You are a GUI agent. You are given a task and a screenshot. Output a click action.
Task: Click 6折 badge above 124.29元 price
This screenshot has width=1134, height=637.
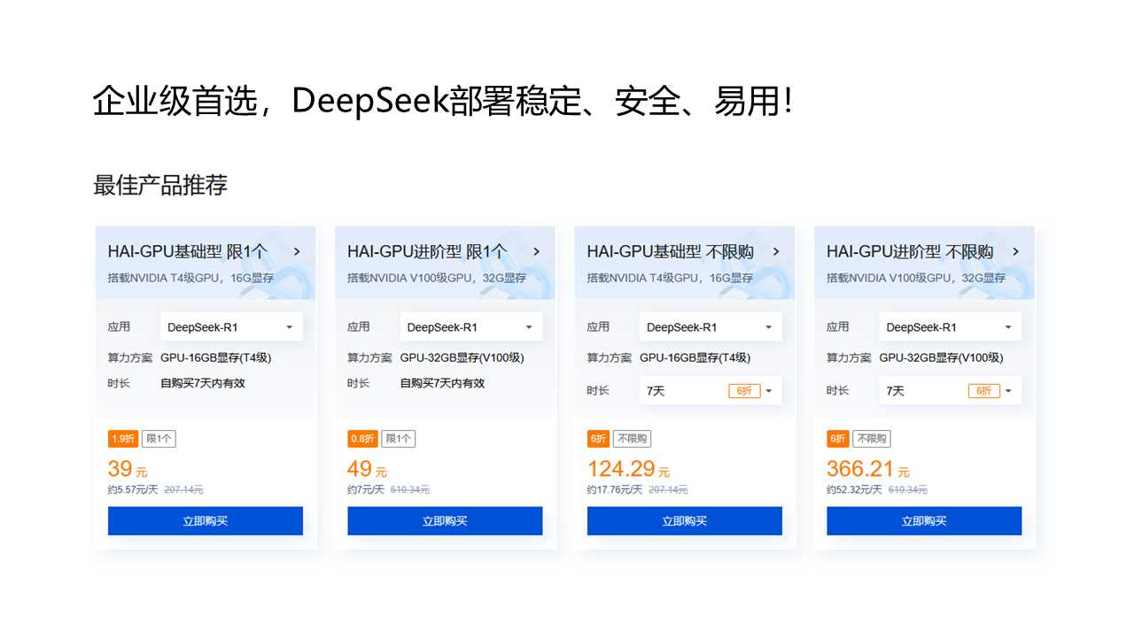pos(598,439)
